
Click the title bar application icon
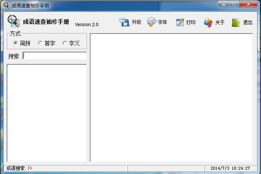click(7, 6)
